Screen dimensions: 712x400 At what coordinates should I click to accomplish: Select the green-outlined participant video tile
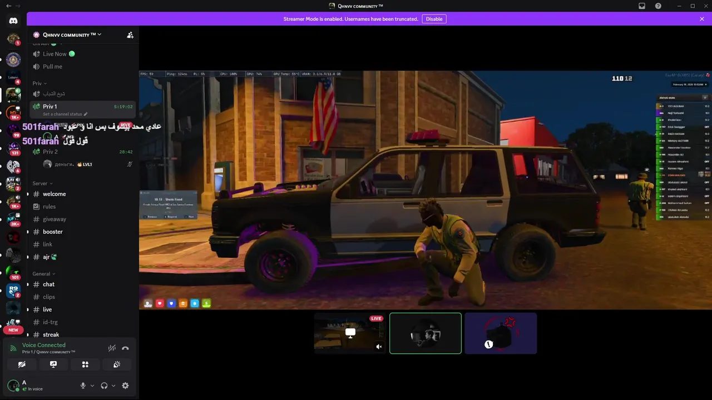[426, 333]
